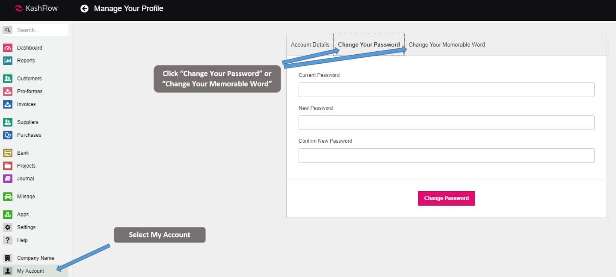Click into the New Password field
This screenshot has height=277, width=616.
coord(446,123)
